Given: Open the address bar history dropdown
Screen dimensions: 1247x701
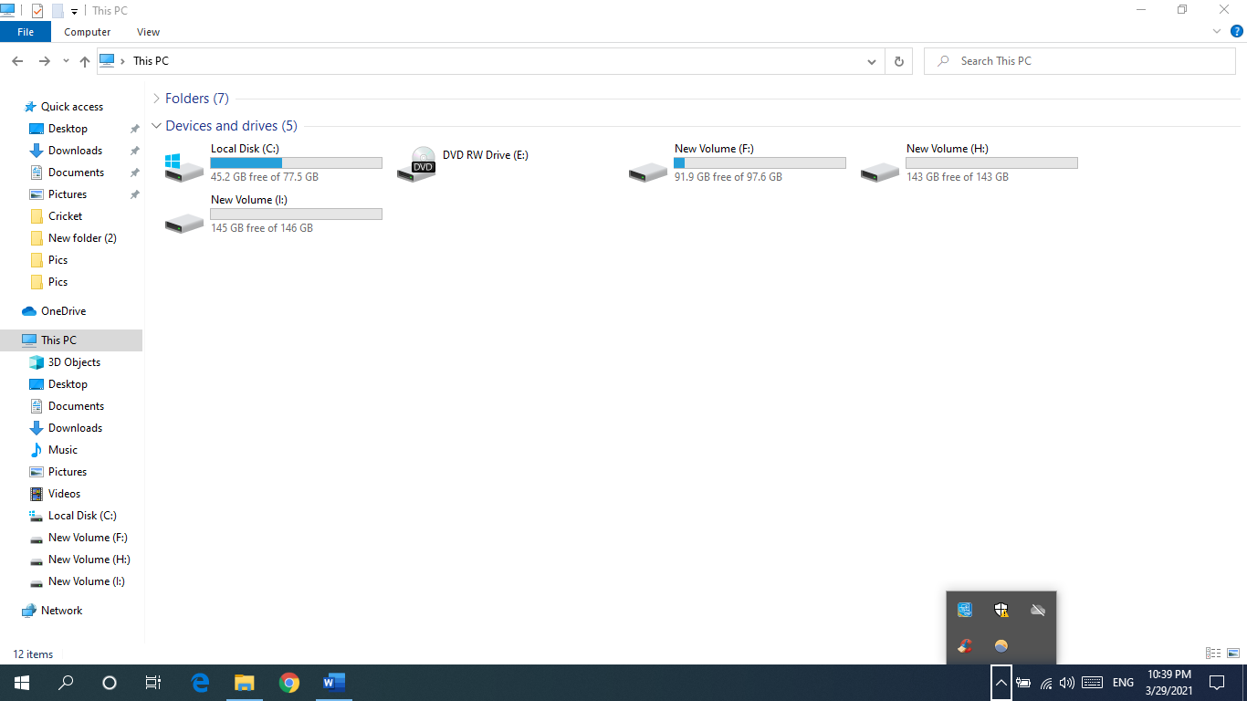Looking at the screenshot, I should [871, 61].
